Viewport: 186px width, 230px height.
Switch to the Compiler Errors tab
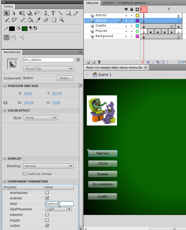132,3
